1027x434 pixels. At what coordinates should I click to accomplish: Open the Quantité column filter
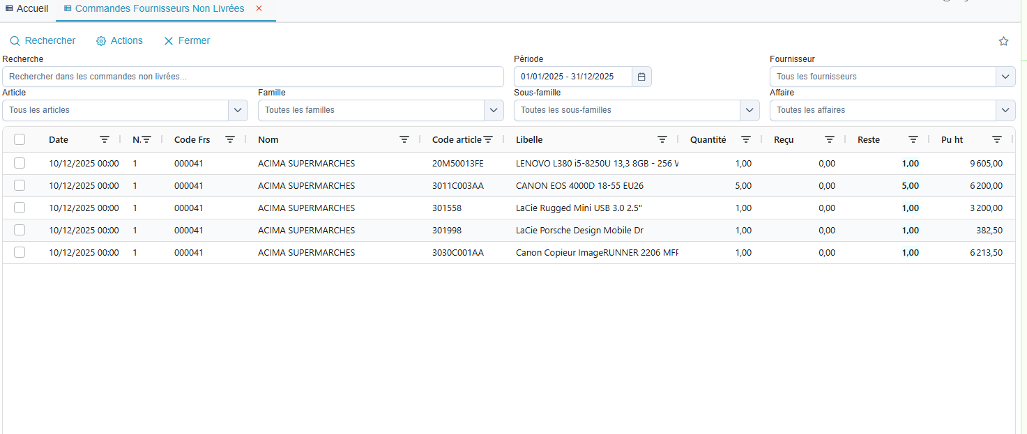click(745, 139)
